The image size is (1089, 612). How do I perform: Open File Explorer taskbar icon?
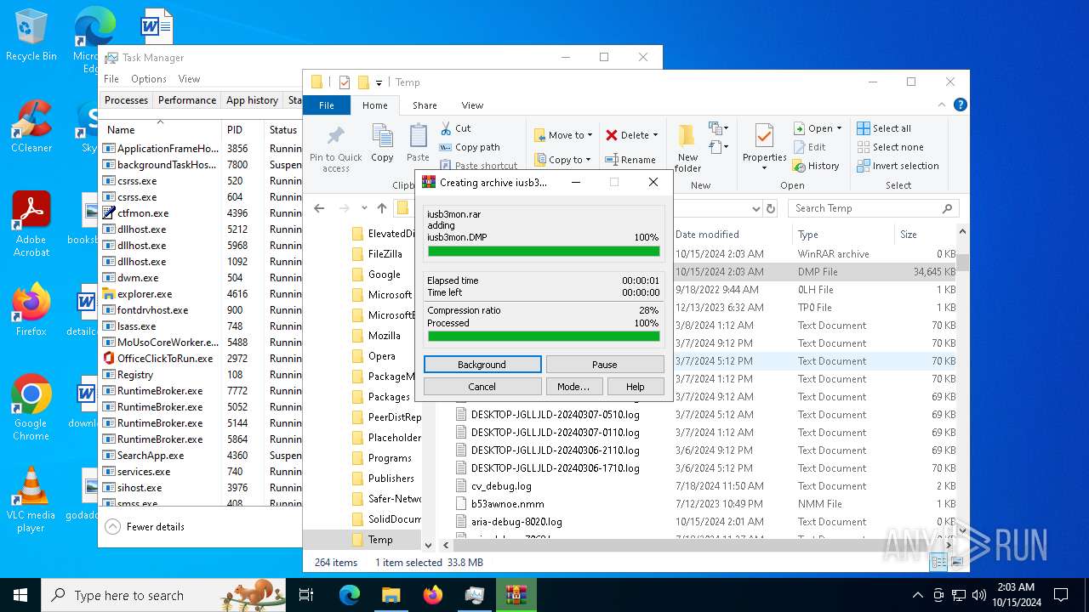click(x=391, y=595)
